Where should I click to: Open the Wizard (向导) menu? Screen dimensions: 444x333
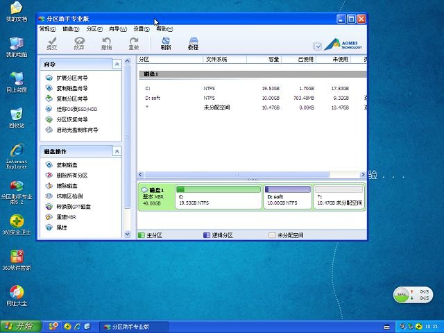(x=118, y=29)
